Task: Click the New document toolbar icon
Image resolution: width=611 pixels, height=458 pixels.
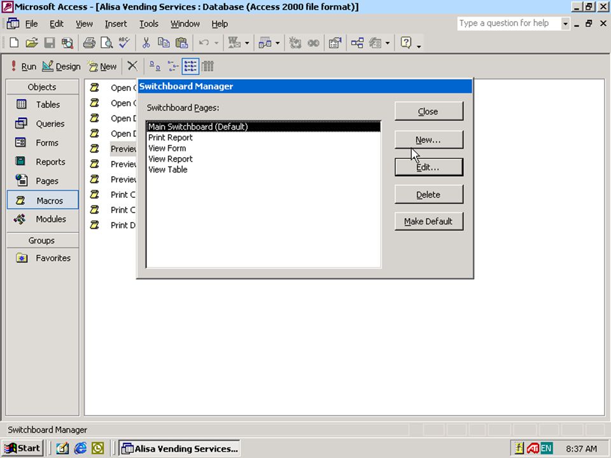Action: click(x=14, y=43)
